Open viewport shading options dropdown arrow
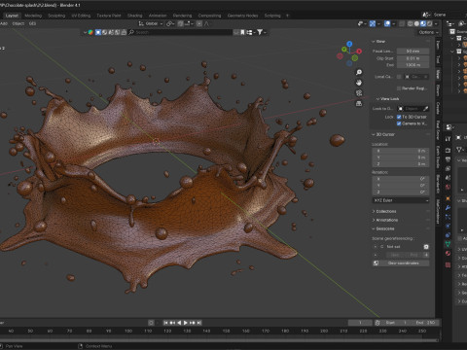Image resolution: width=467 pixels, height=350 pixels. click(x=436, y=23)
